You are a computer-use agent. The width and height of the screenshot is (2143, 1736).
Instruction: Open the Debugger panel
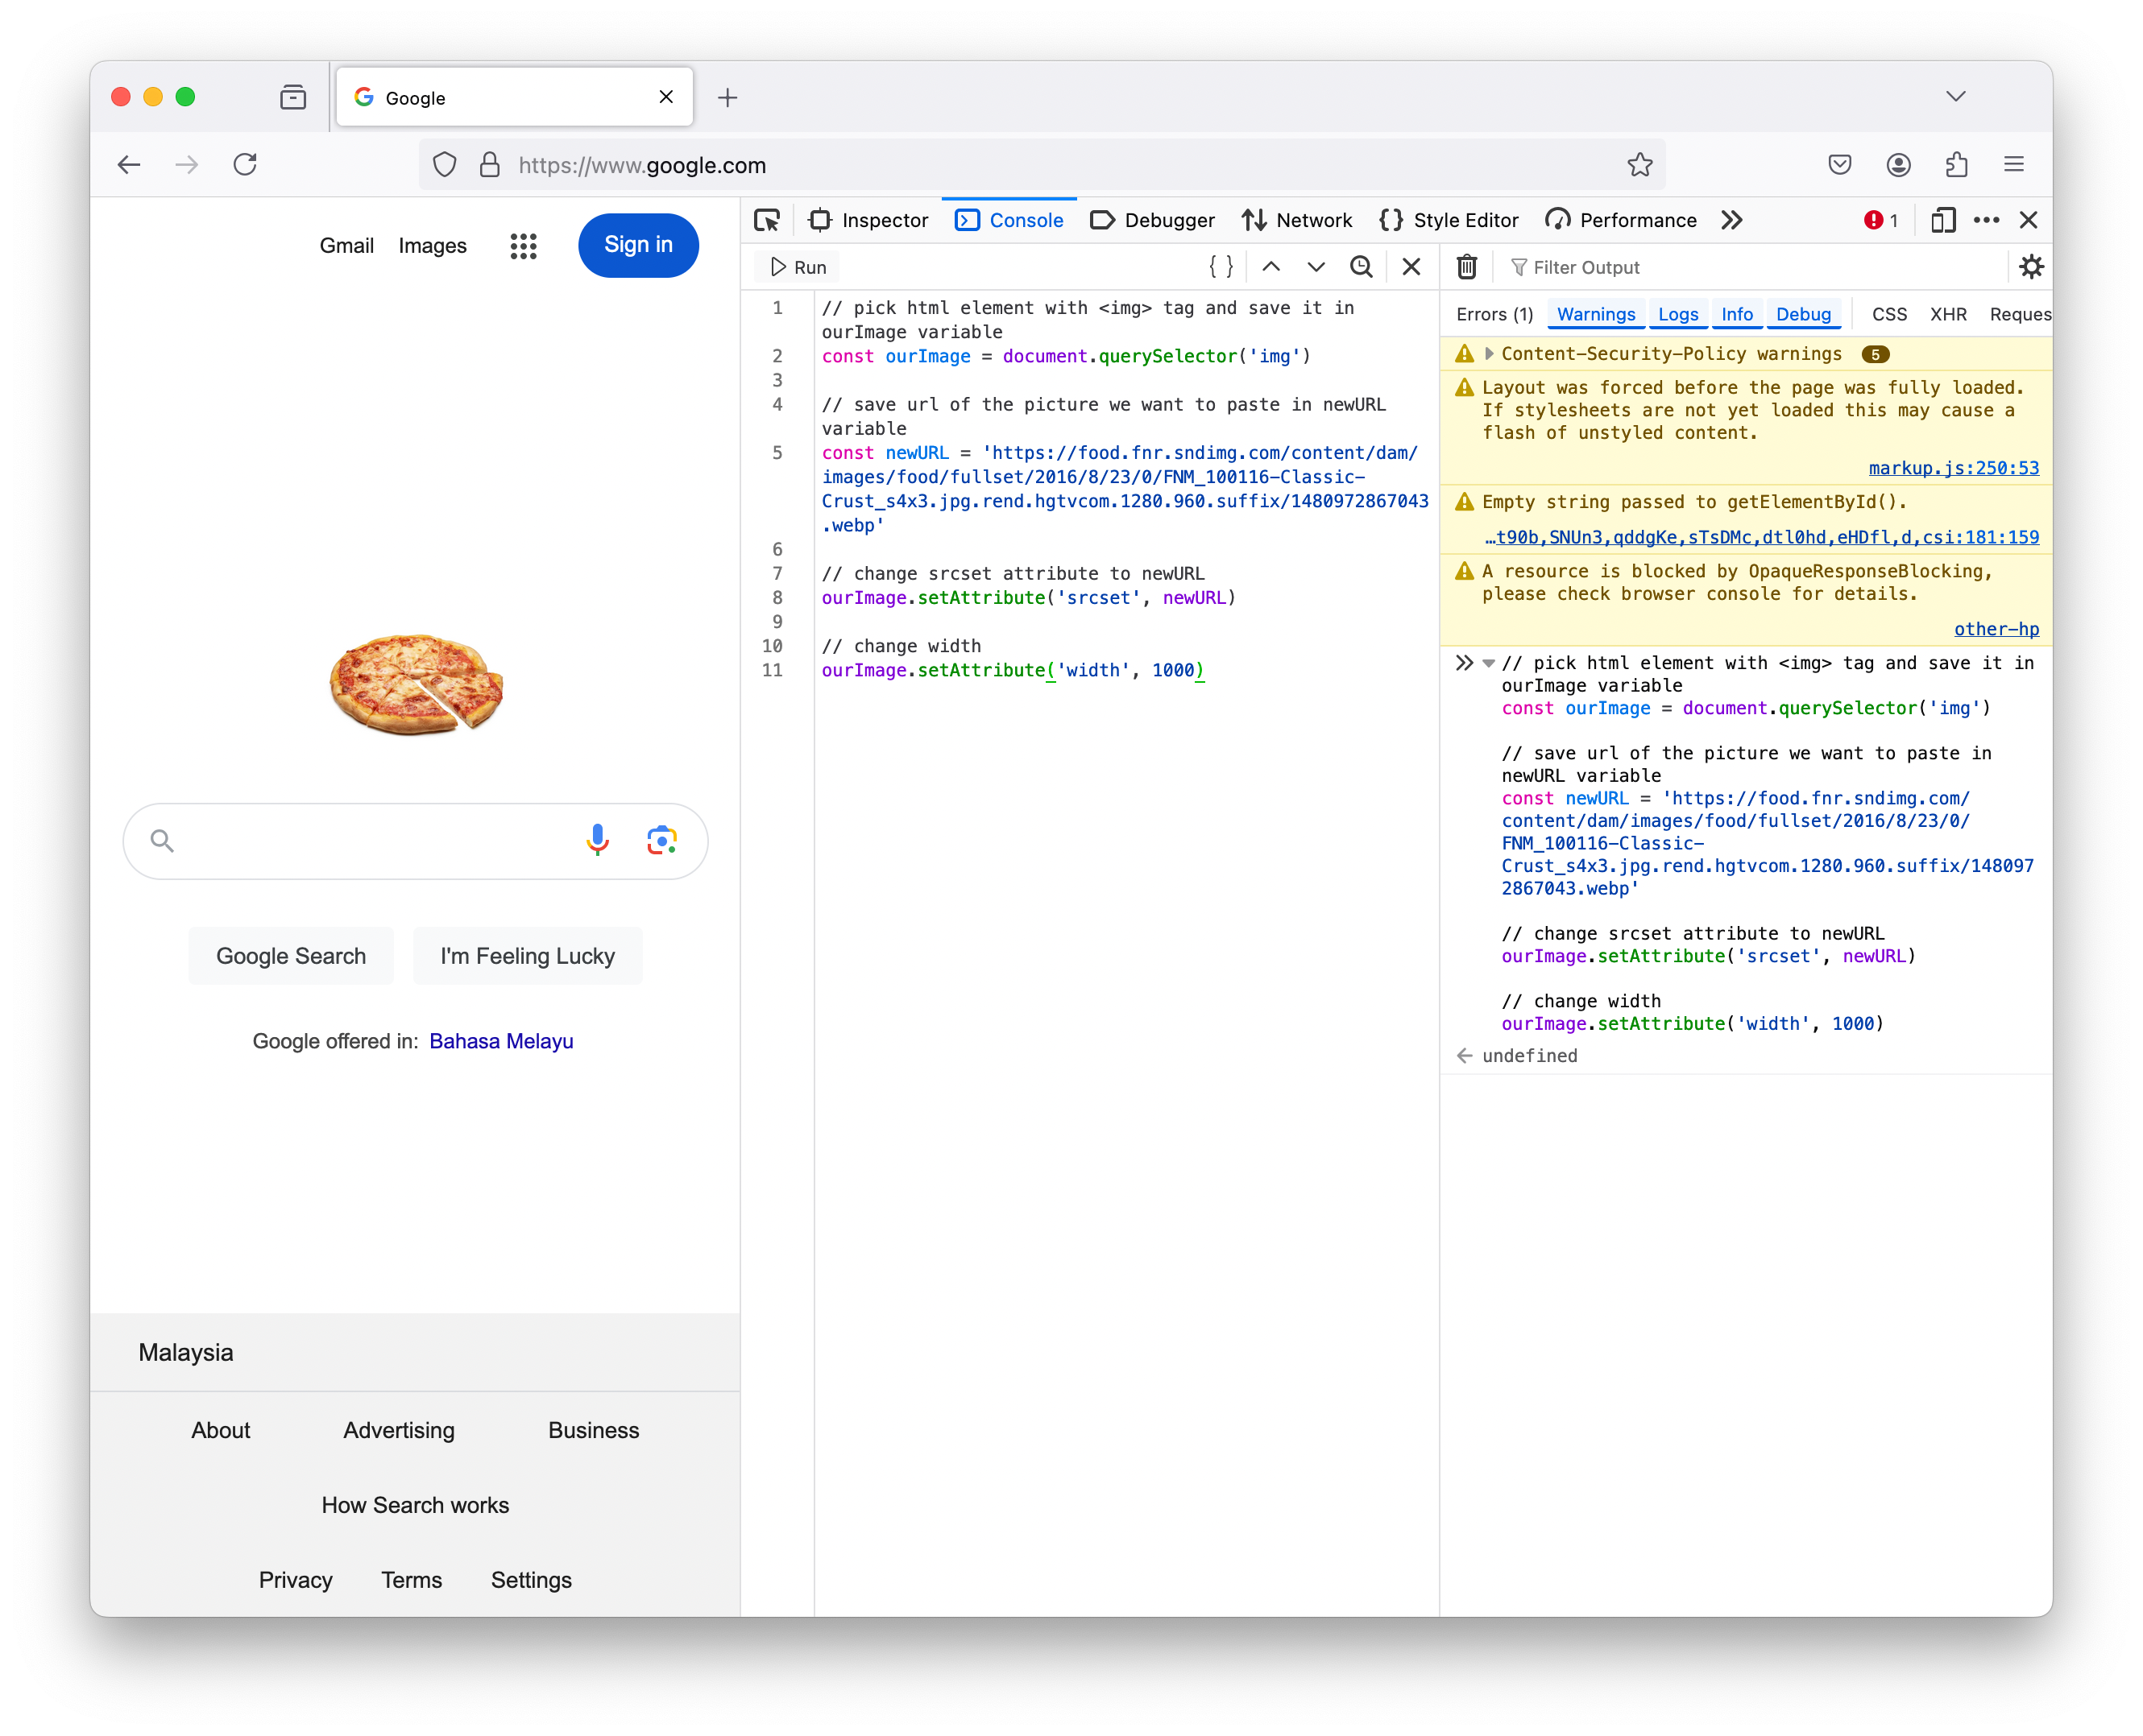point(1153,220)
